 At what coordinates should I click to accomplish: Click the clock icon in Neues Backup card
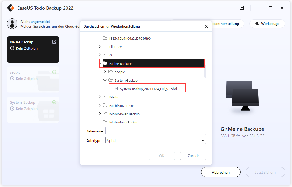coord(12,48)
